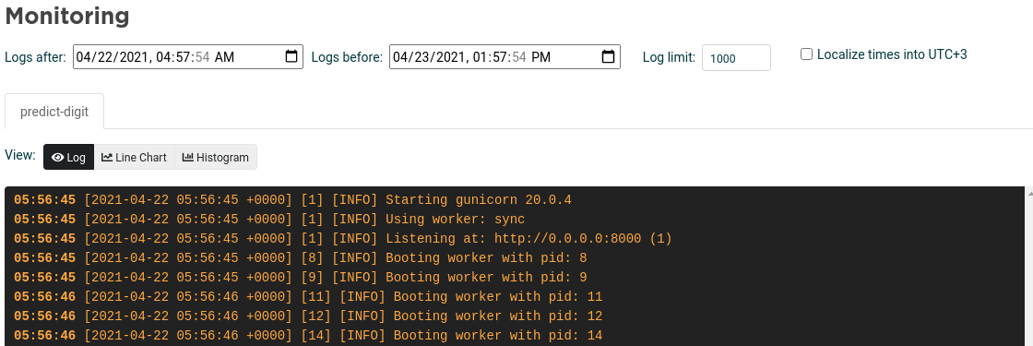Select the predict-digit tab
Screen dimensions: 1033x346
click(x=54, y=112)
